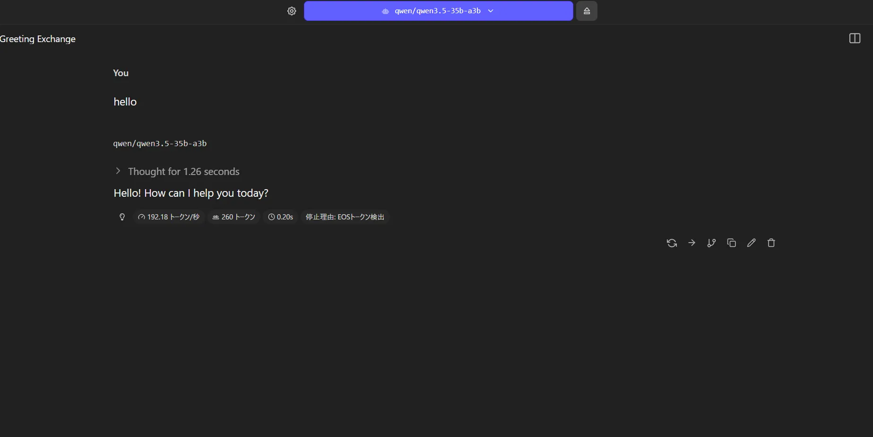Click the 'Hello! How can I help you today?' response

click(x=191, y=193)
